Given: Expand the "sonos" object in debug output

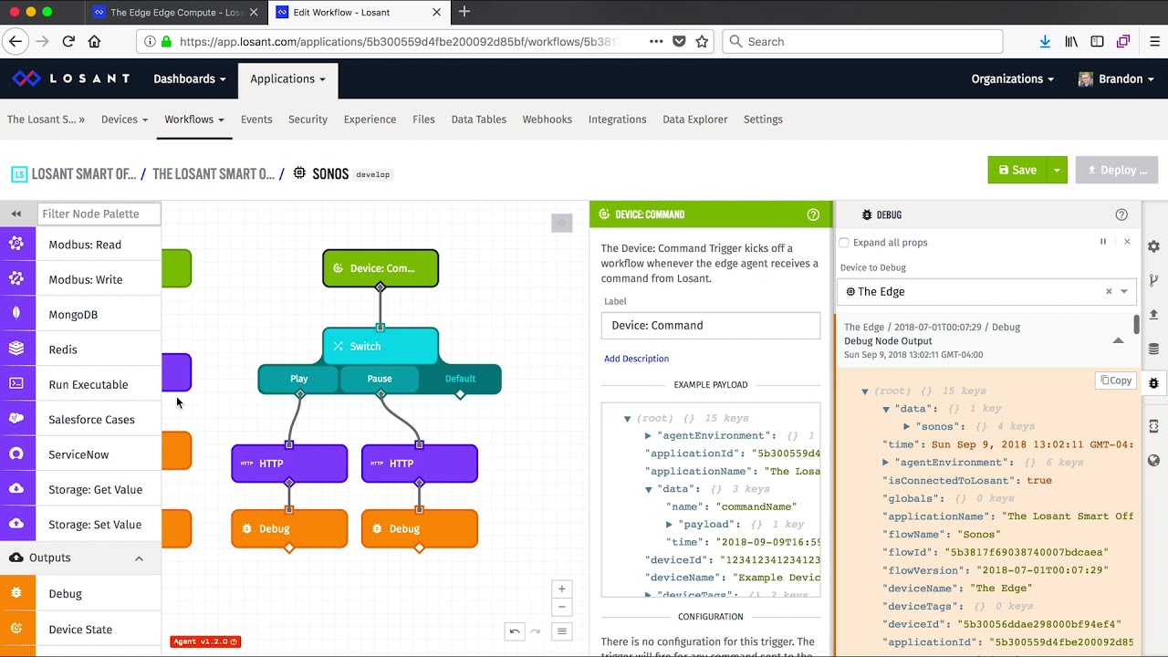Looking at the screenshot, I should click(x=906, y=426).
